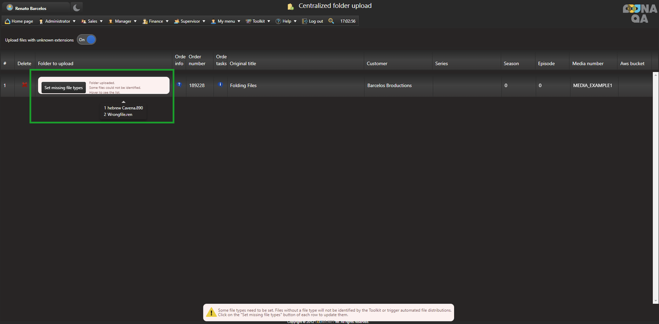This screenshot has width=659, height=324.
Task: Click the Home page house icon
Action: tap(8, 21)
